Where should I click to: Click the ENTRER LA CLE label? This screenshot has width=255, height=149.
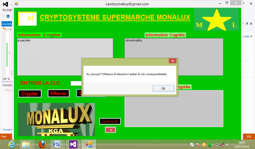[40, 83]
